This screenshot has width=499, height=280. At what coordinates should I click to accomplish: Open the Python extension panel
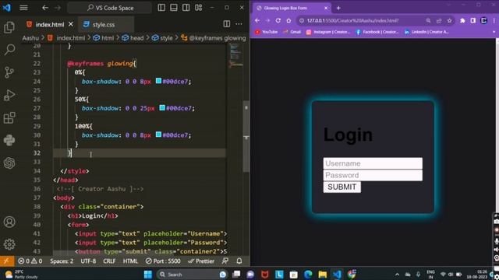(x=9, y=140)
